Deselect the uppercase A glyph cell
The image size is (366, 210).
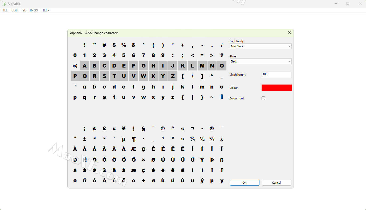tap(85, 66)
